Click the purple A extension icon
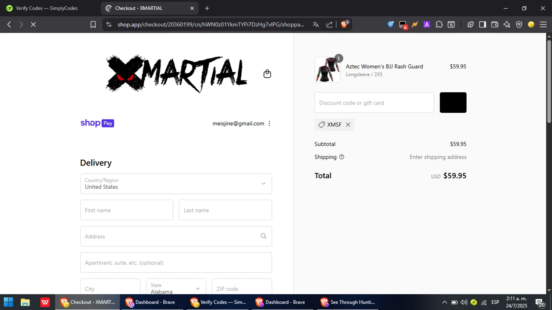Viewport: 552px width, 310px height. (427, 24)
